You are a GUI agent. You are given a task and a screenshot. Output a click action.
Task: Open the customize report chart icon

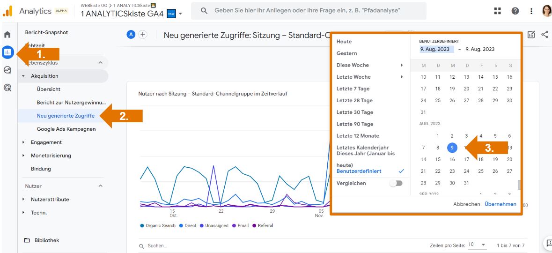click(x=531, y=35)
